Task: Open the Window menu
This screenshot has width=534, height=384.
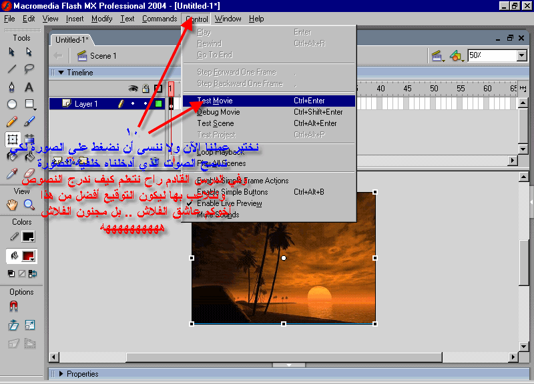Action: pyautogui.click(x=228, y=19)
